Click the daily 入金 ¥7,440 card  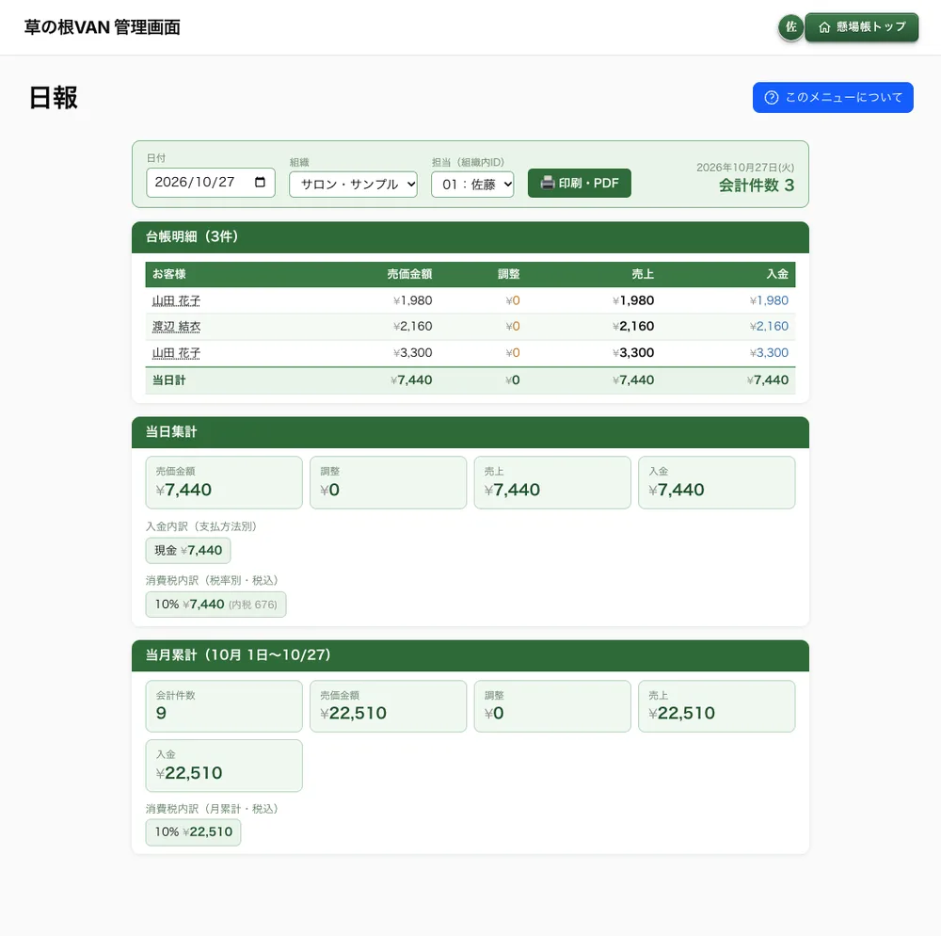[716, 483]
